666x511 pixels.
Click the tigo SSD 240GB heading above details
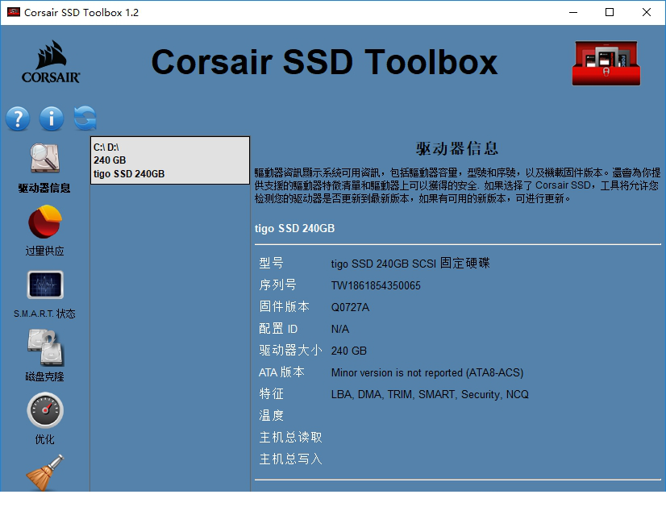tap(295, 228)
